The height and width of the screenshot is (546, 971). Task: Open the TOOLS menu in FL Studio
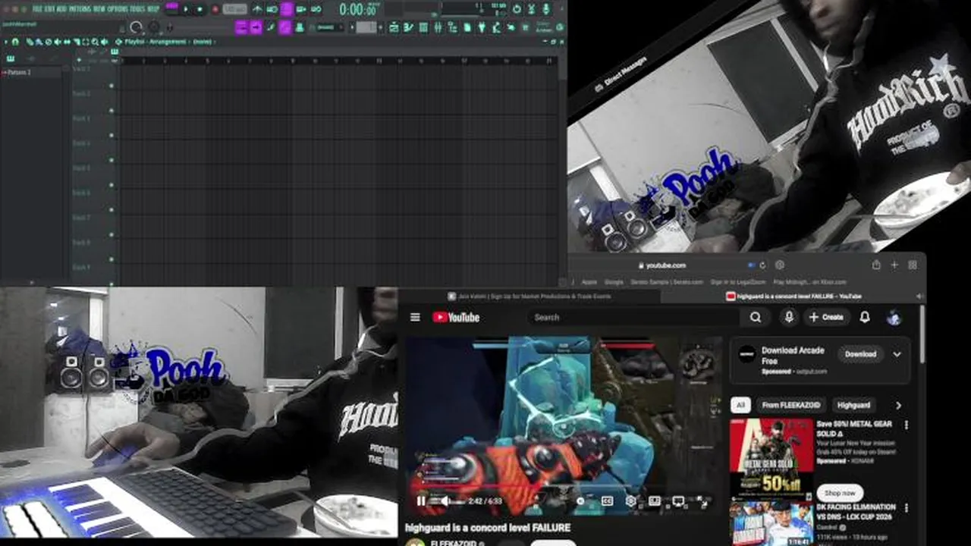(137, 9)
